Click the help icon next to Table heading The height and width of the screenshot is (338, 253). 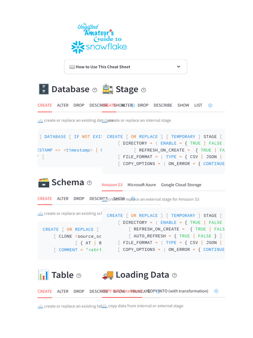click(79, 276)
